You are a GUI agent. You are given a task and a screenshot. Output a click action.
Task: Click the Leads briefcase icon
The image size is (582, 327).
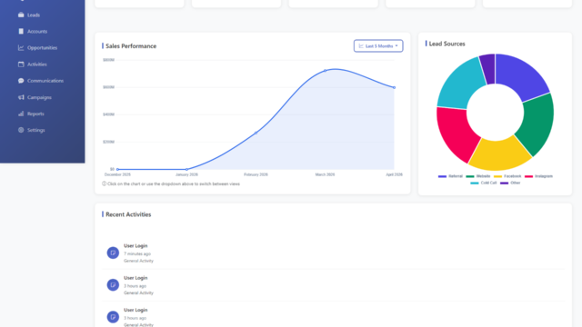click(x=21, y=15)
